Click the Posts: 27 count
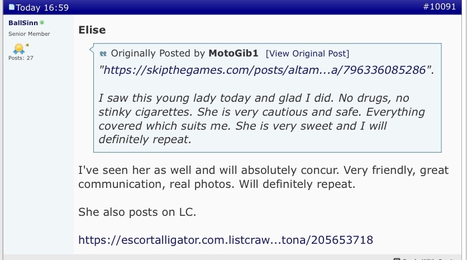 (21, 58)
